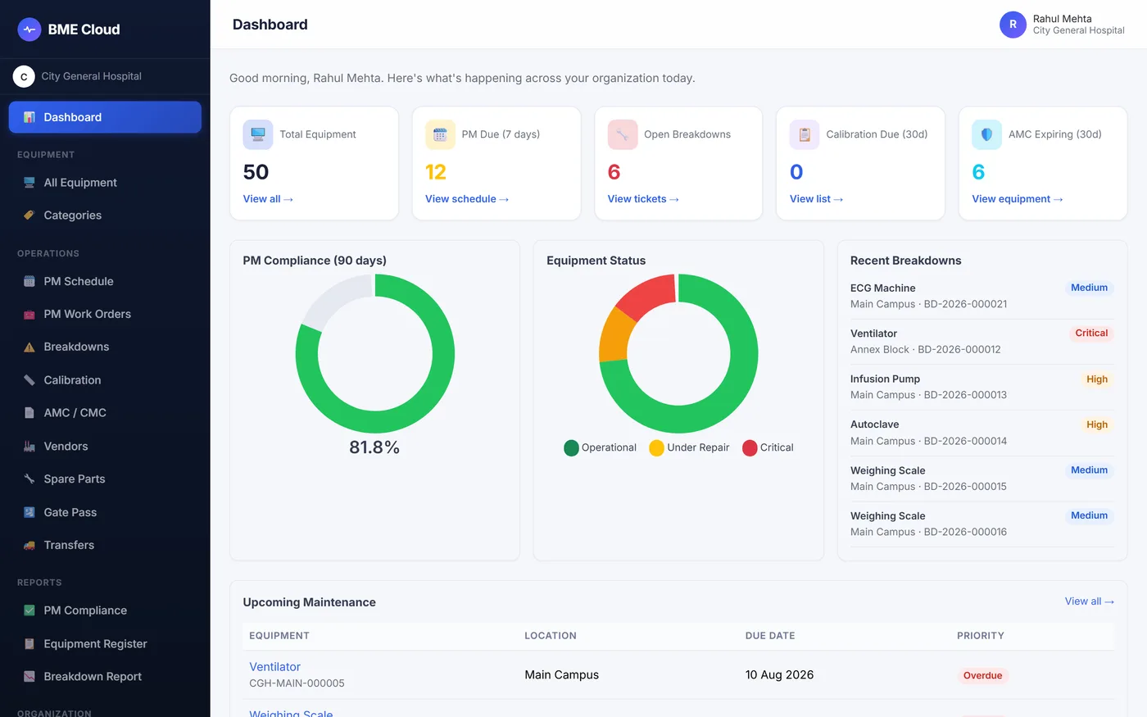This screenshot has height=717, width=1147.
Task: Click the Vendors factory icon
Action: point(29,447)
